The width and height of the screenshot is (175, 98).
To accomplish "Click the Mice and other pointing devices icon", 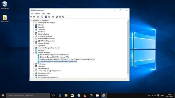I will click(x=36, y=48).
